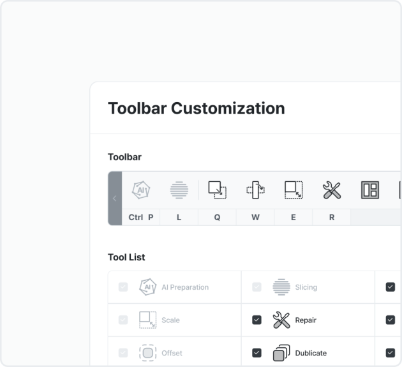Select the Slicing icon in the toolbar strip
Viewport: 402px width, 367px height.
click(x=179, y=190)
